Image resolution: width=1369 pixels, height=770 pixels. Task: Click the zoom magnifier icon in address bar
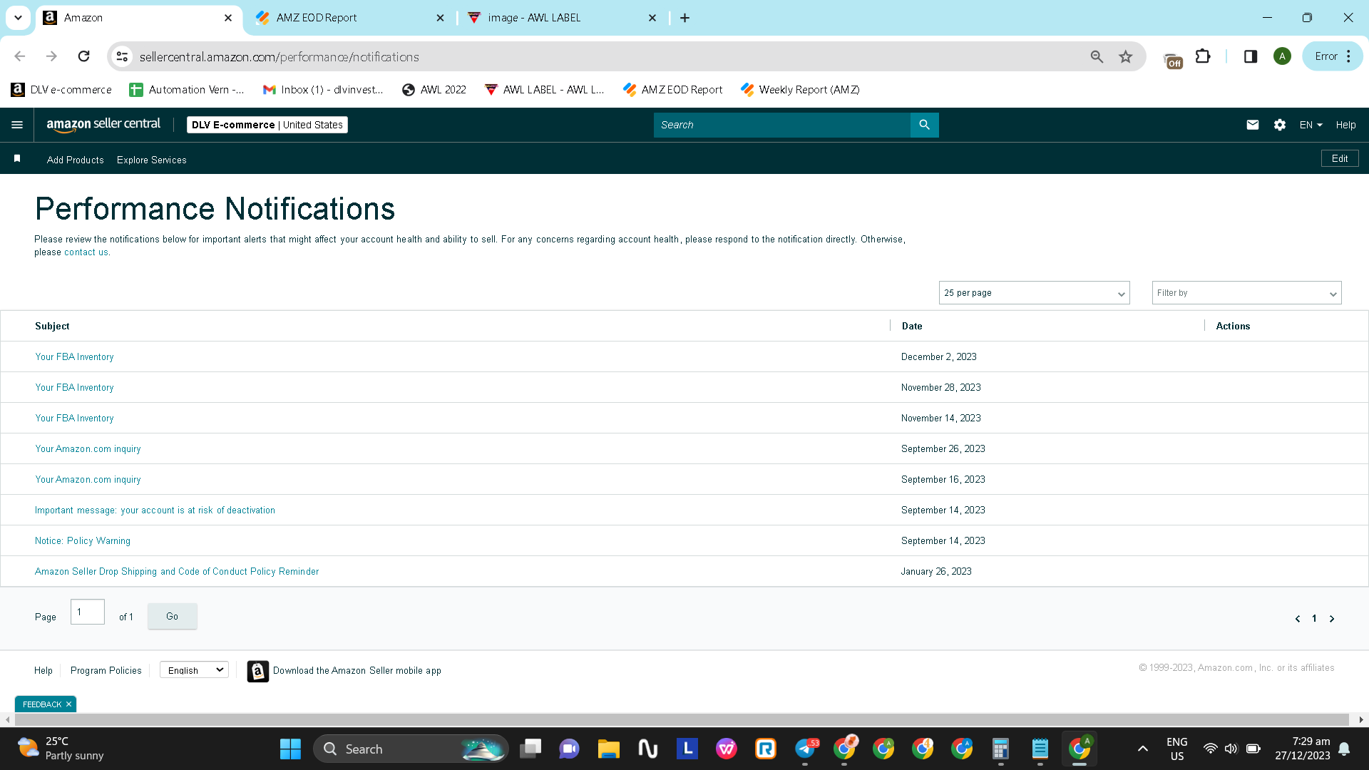pyautogui.click(x=1097, y=56)
